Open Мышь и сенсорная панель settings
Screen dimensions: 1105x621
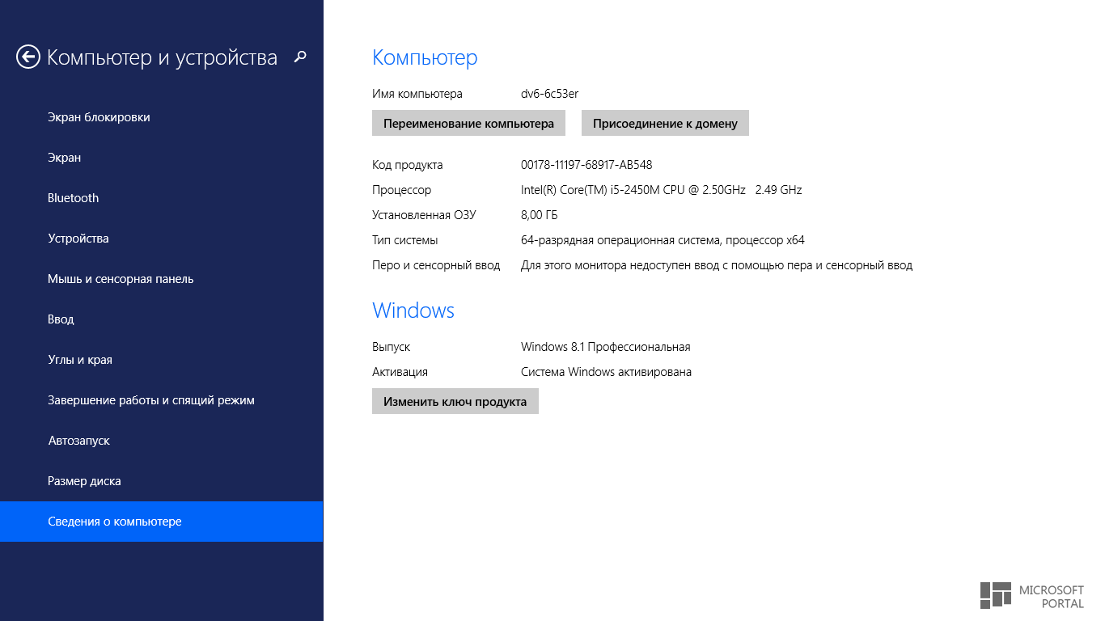[161, 279]
